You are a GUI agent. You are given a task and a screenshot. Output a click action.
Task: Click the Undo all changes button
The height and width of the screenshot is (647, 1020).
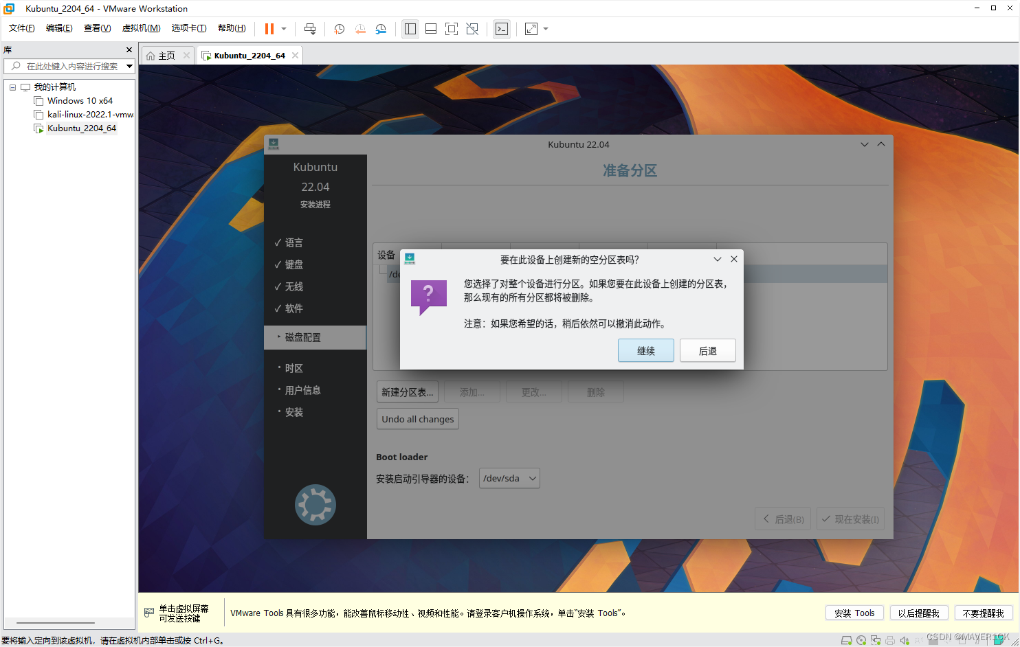(418, 419)
